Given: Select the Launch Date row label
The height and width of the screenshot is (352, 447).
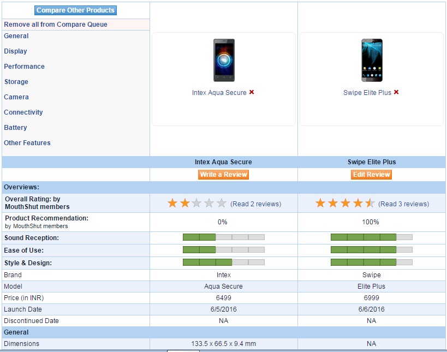Looking at the screenshot, I should click(23, 309).
